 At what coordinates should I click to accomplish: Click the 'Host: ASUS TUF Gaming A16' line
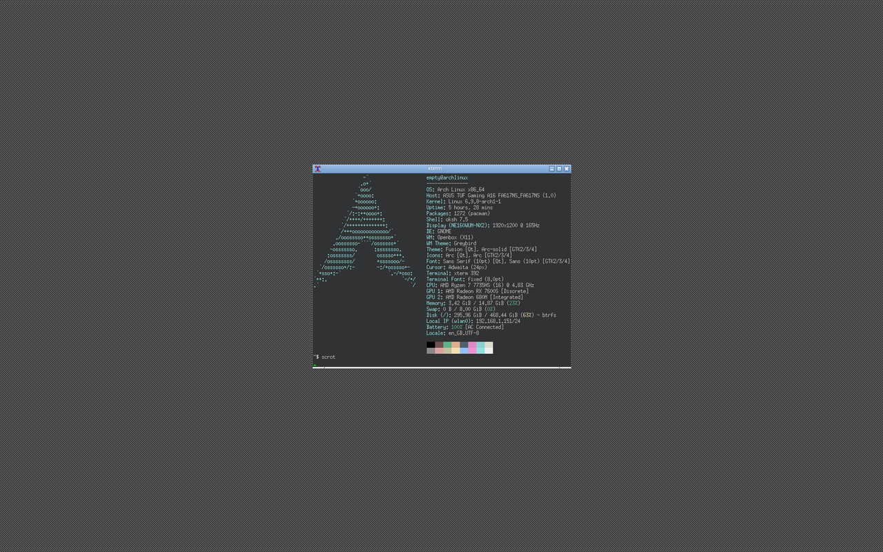coord(491,195)
